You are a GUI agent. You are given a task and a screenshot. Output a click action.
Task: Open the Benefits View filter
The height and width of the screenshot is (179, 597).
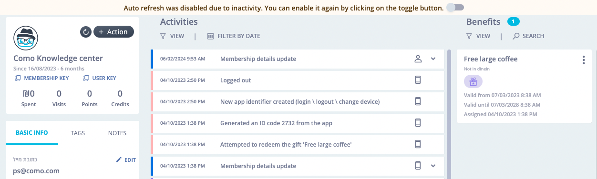pos(478,36)
